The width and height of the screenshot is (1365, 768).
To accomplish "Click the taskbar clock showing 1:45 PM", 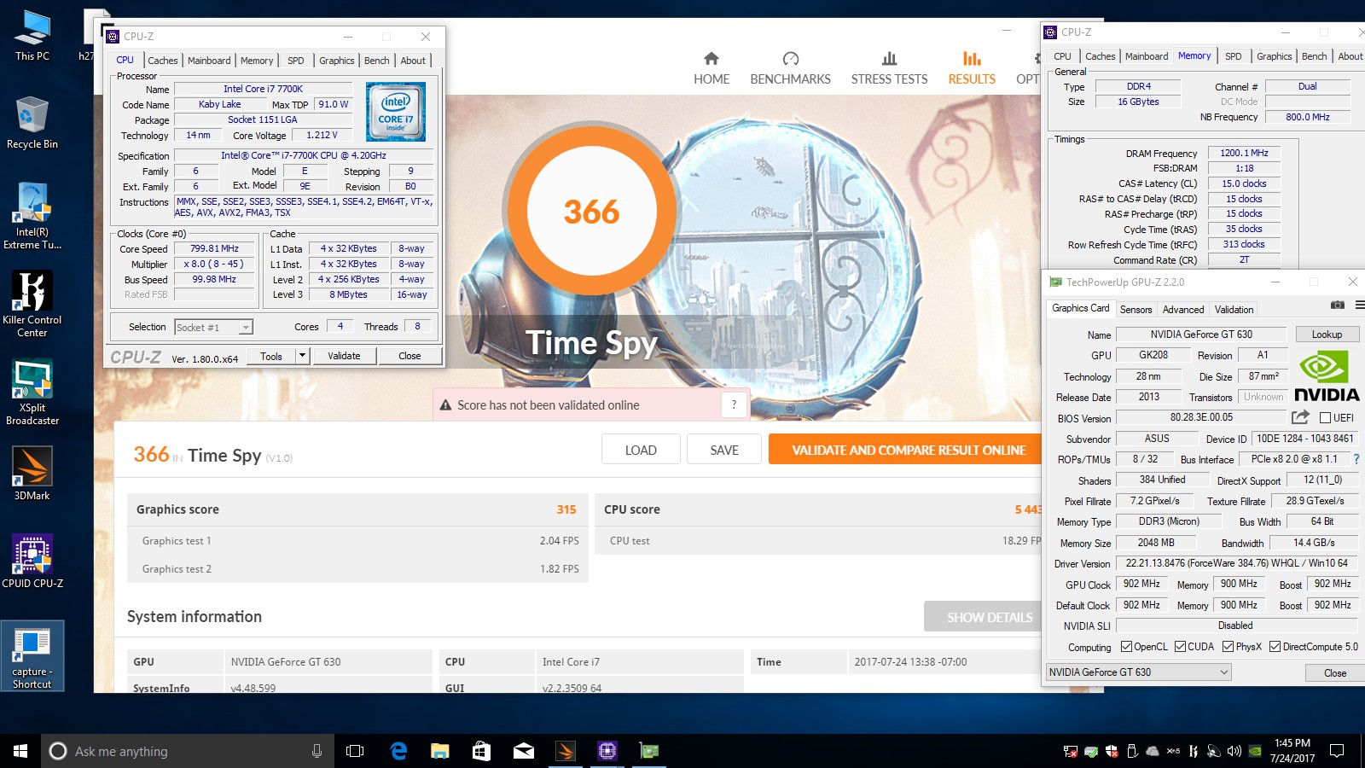I will click(x=1292, y=750).
